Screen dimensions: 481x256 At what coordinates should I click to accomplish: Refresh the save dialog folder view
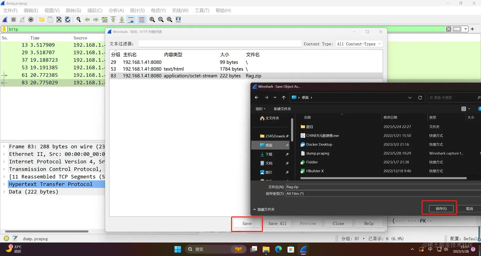(x=420, y=98)
